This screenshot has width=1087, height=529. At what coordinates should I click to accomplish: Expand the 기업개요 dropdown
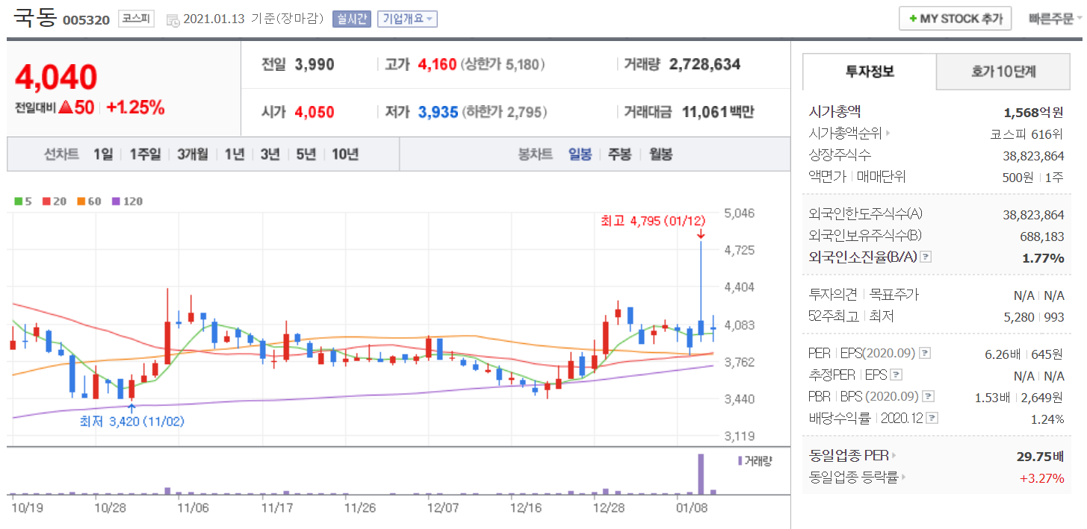407,19
